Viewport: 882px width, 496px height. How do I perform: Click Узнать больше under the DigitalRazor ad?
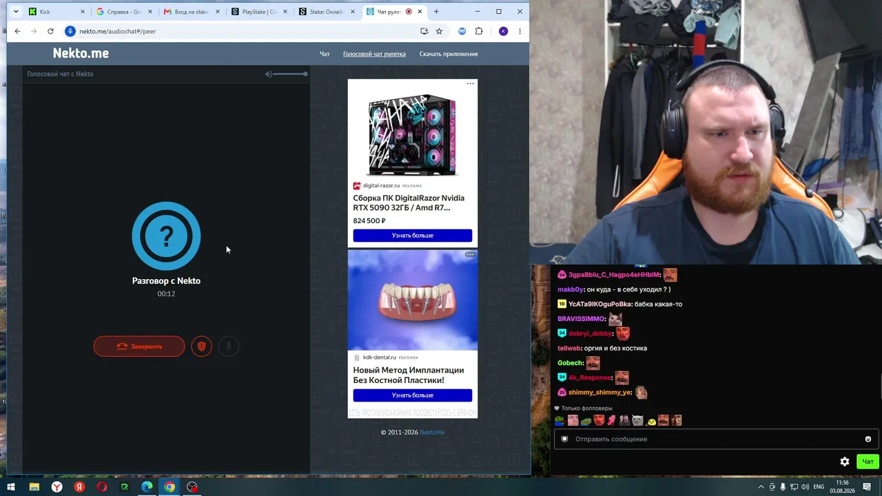point(413,236)
